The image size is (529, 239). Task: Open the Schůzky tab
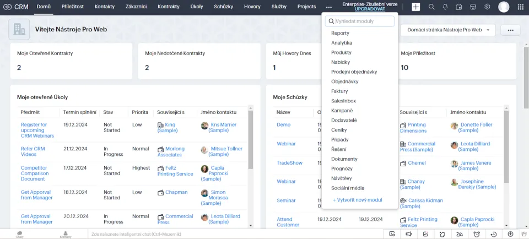pyautogui.click(x=223, y=7)
